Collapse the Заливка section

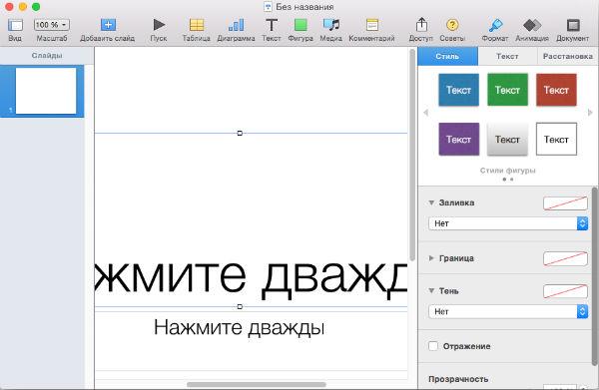tap(431, 202)
